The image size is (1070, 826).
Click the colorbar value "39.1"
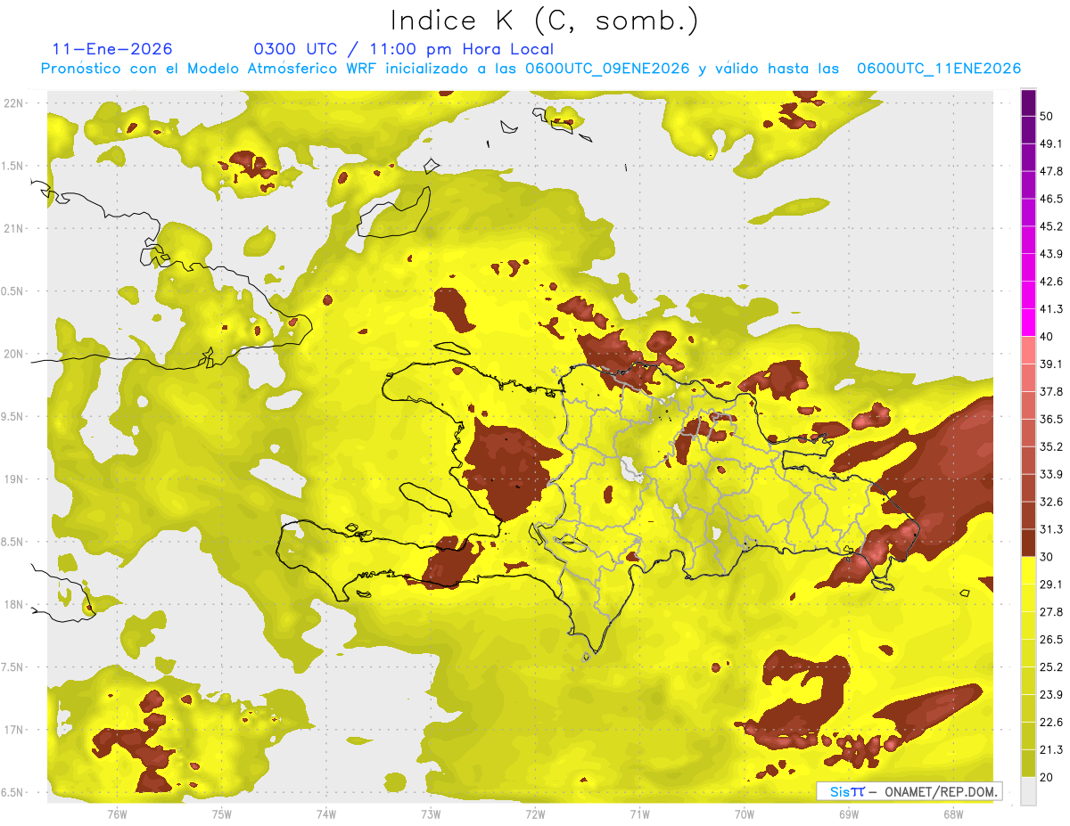point(1050,364)
